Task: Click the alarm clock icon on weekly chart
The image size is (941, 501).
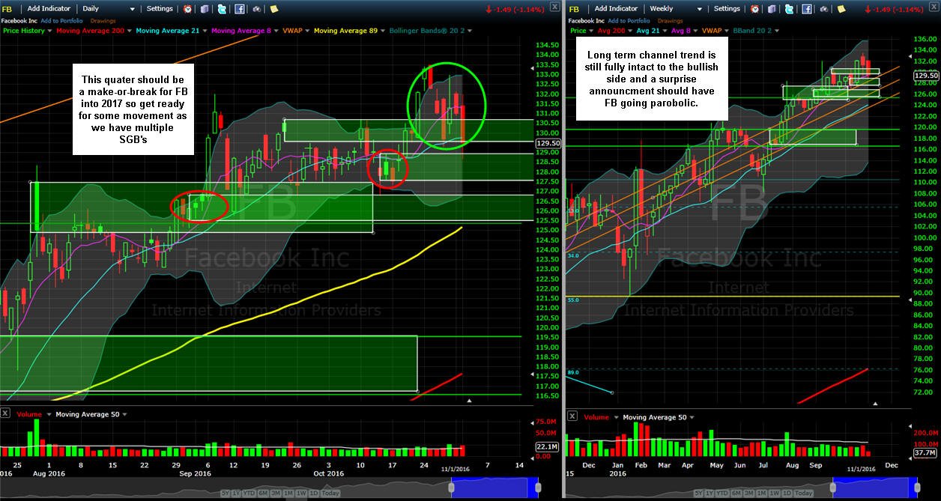Action: point(754,9)
